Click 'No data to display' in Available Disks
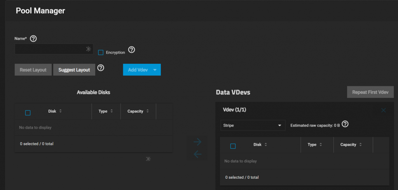This screenshot has width=398, height=190. pos(35,127)
